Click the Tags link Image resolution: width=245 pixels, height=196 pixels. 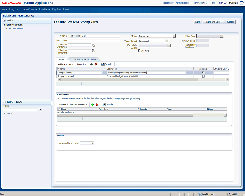[x=54, y=9]
